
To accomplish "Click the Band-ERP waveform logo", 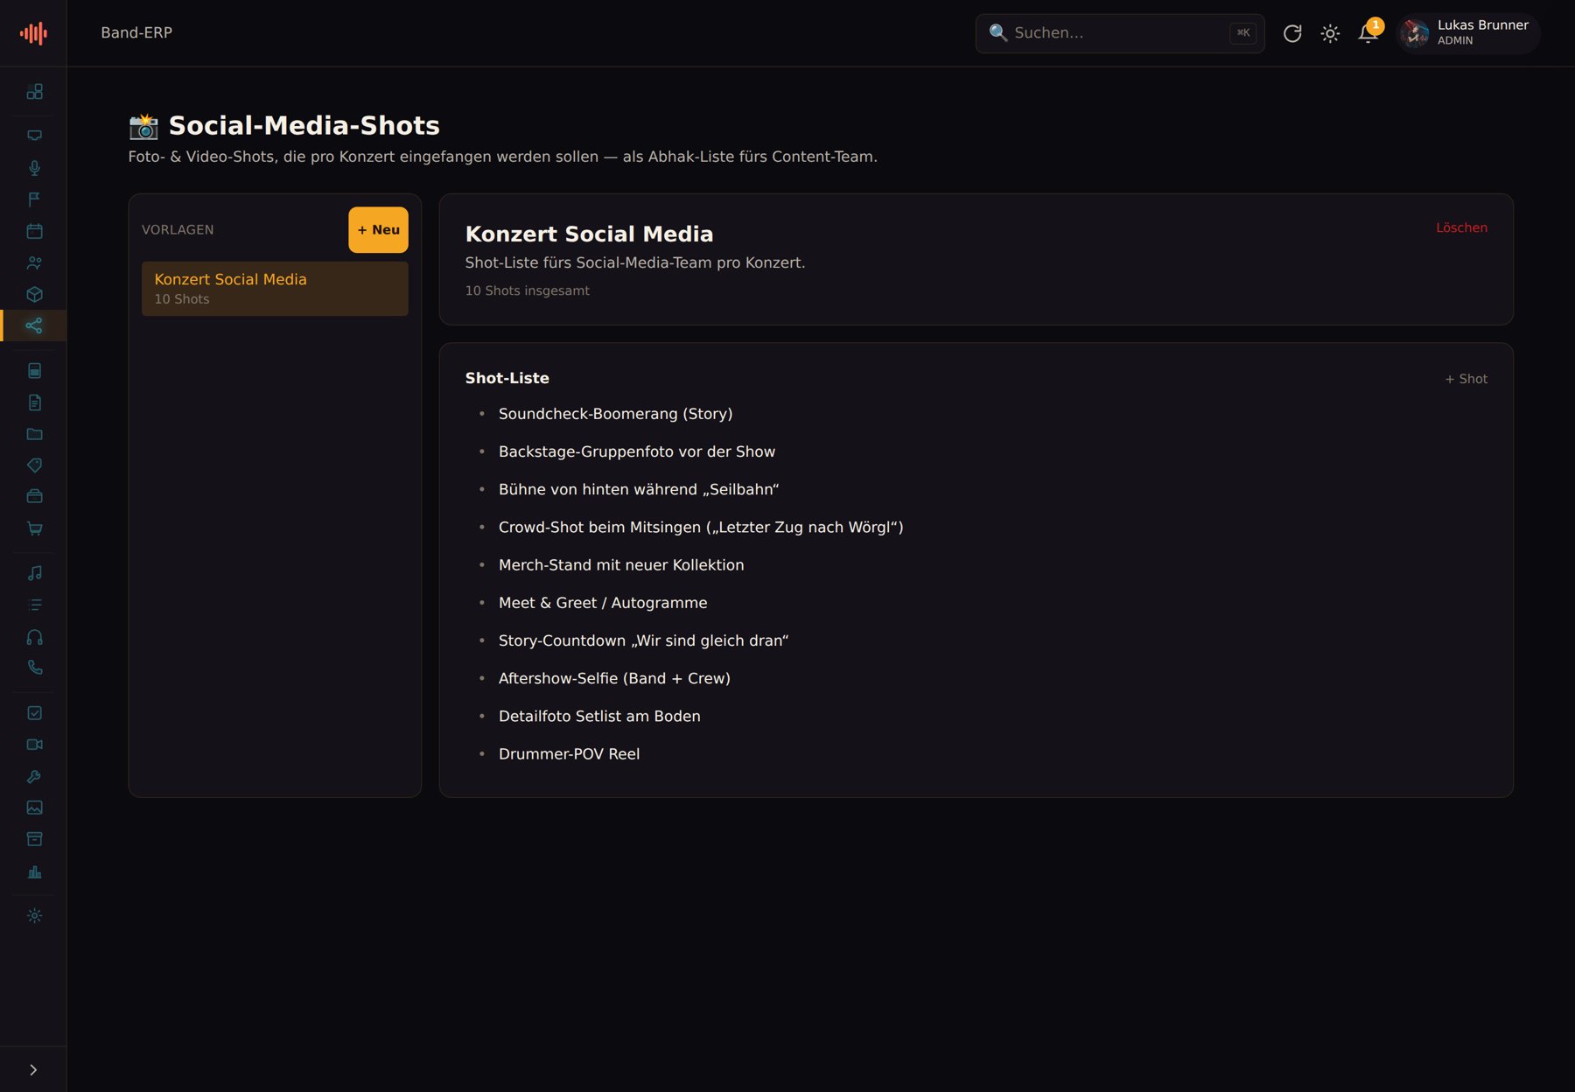I will click(33, 33).
